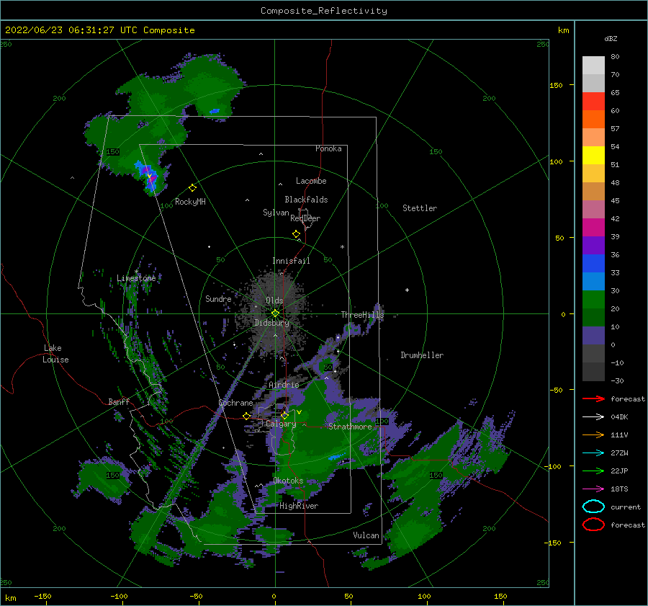Click the yellow 51-54 dBZ color swatch
Screen dimensions: 648x606
coord(593,156)
